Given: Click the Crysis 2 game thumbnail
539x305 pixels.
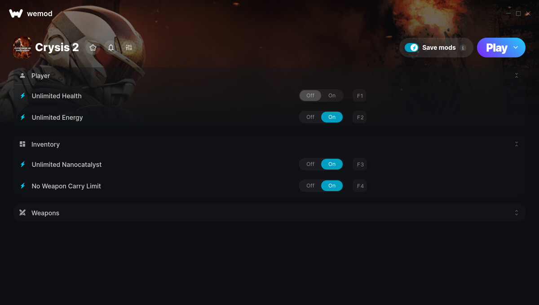Looking at the screenshot, I should pyautogui.click(x=22, y=48).
